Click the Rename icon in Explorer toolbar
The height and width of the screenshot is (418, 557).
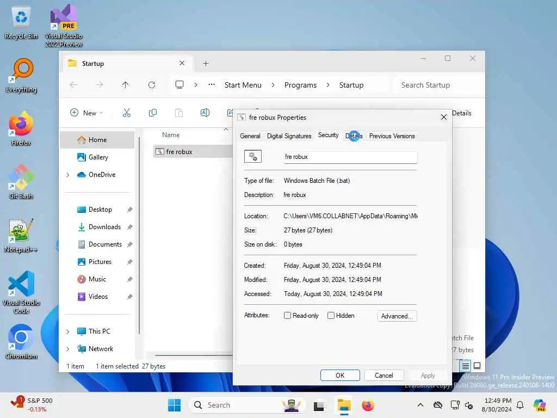click(x=205, y=113)
